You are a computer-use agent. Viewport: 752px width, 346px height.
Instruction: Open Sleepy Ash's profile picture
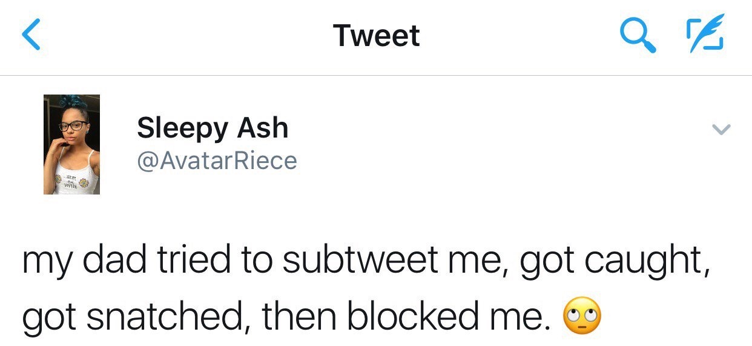coord(71,144)
